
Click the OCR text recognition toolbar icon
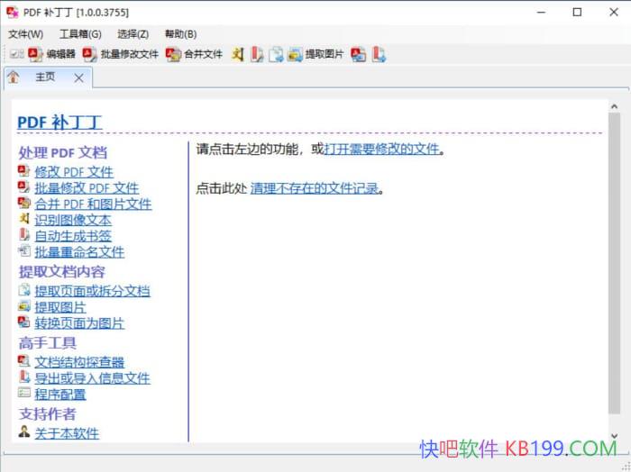(x=238, y=54)
